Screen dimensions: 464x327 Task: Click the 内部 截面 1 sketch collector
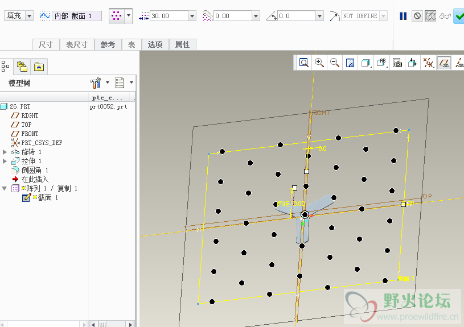77,16
